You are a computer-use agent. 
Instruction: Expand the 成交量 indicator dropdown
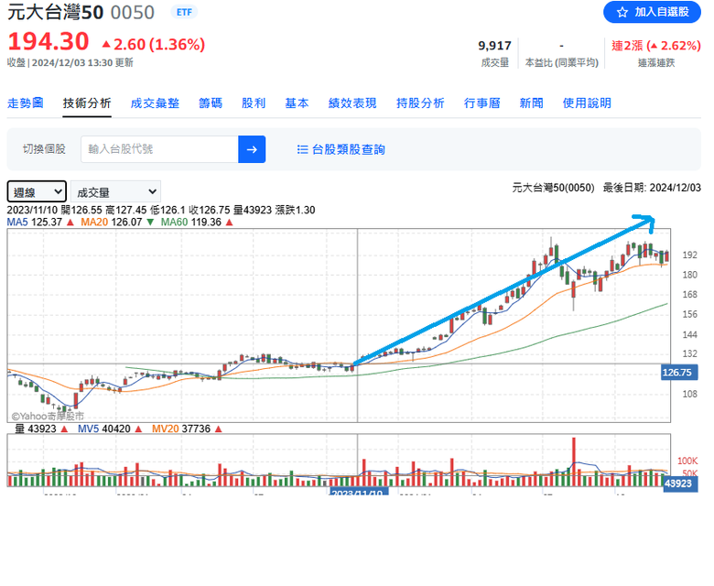[x=115, y=191]
